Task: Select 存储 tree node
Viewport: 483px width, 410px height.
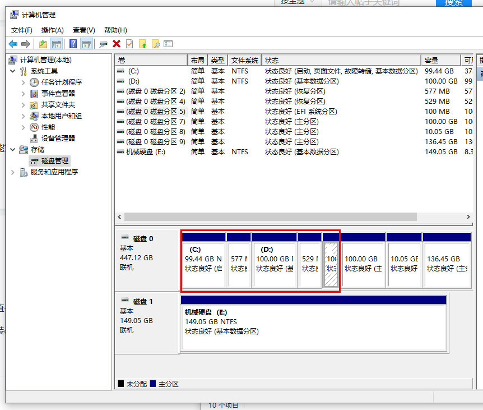Action: click(38, 150)
